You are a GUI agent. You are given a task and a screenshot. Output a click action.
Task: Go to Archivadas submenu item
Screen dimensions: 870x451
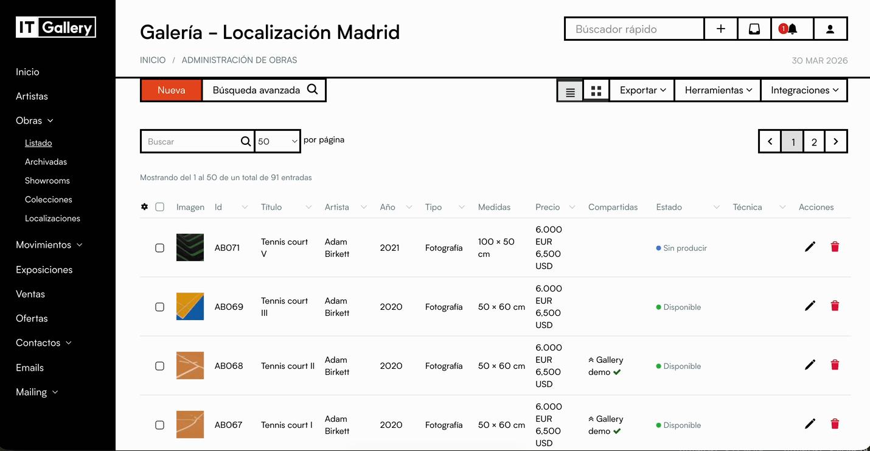click(46, 162)
